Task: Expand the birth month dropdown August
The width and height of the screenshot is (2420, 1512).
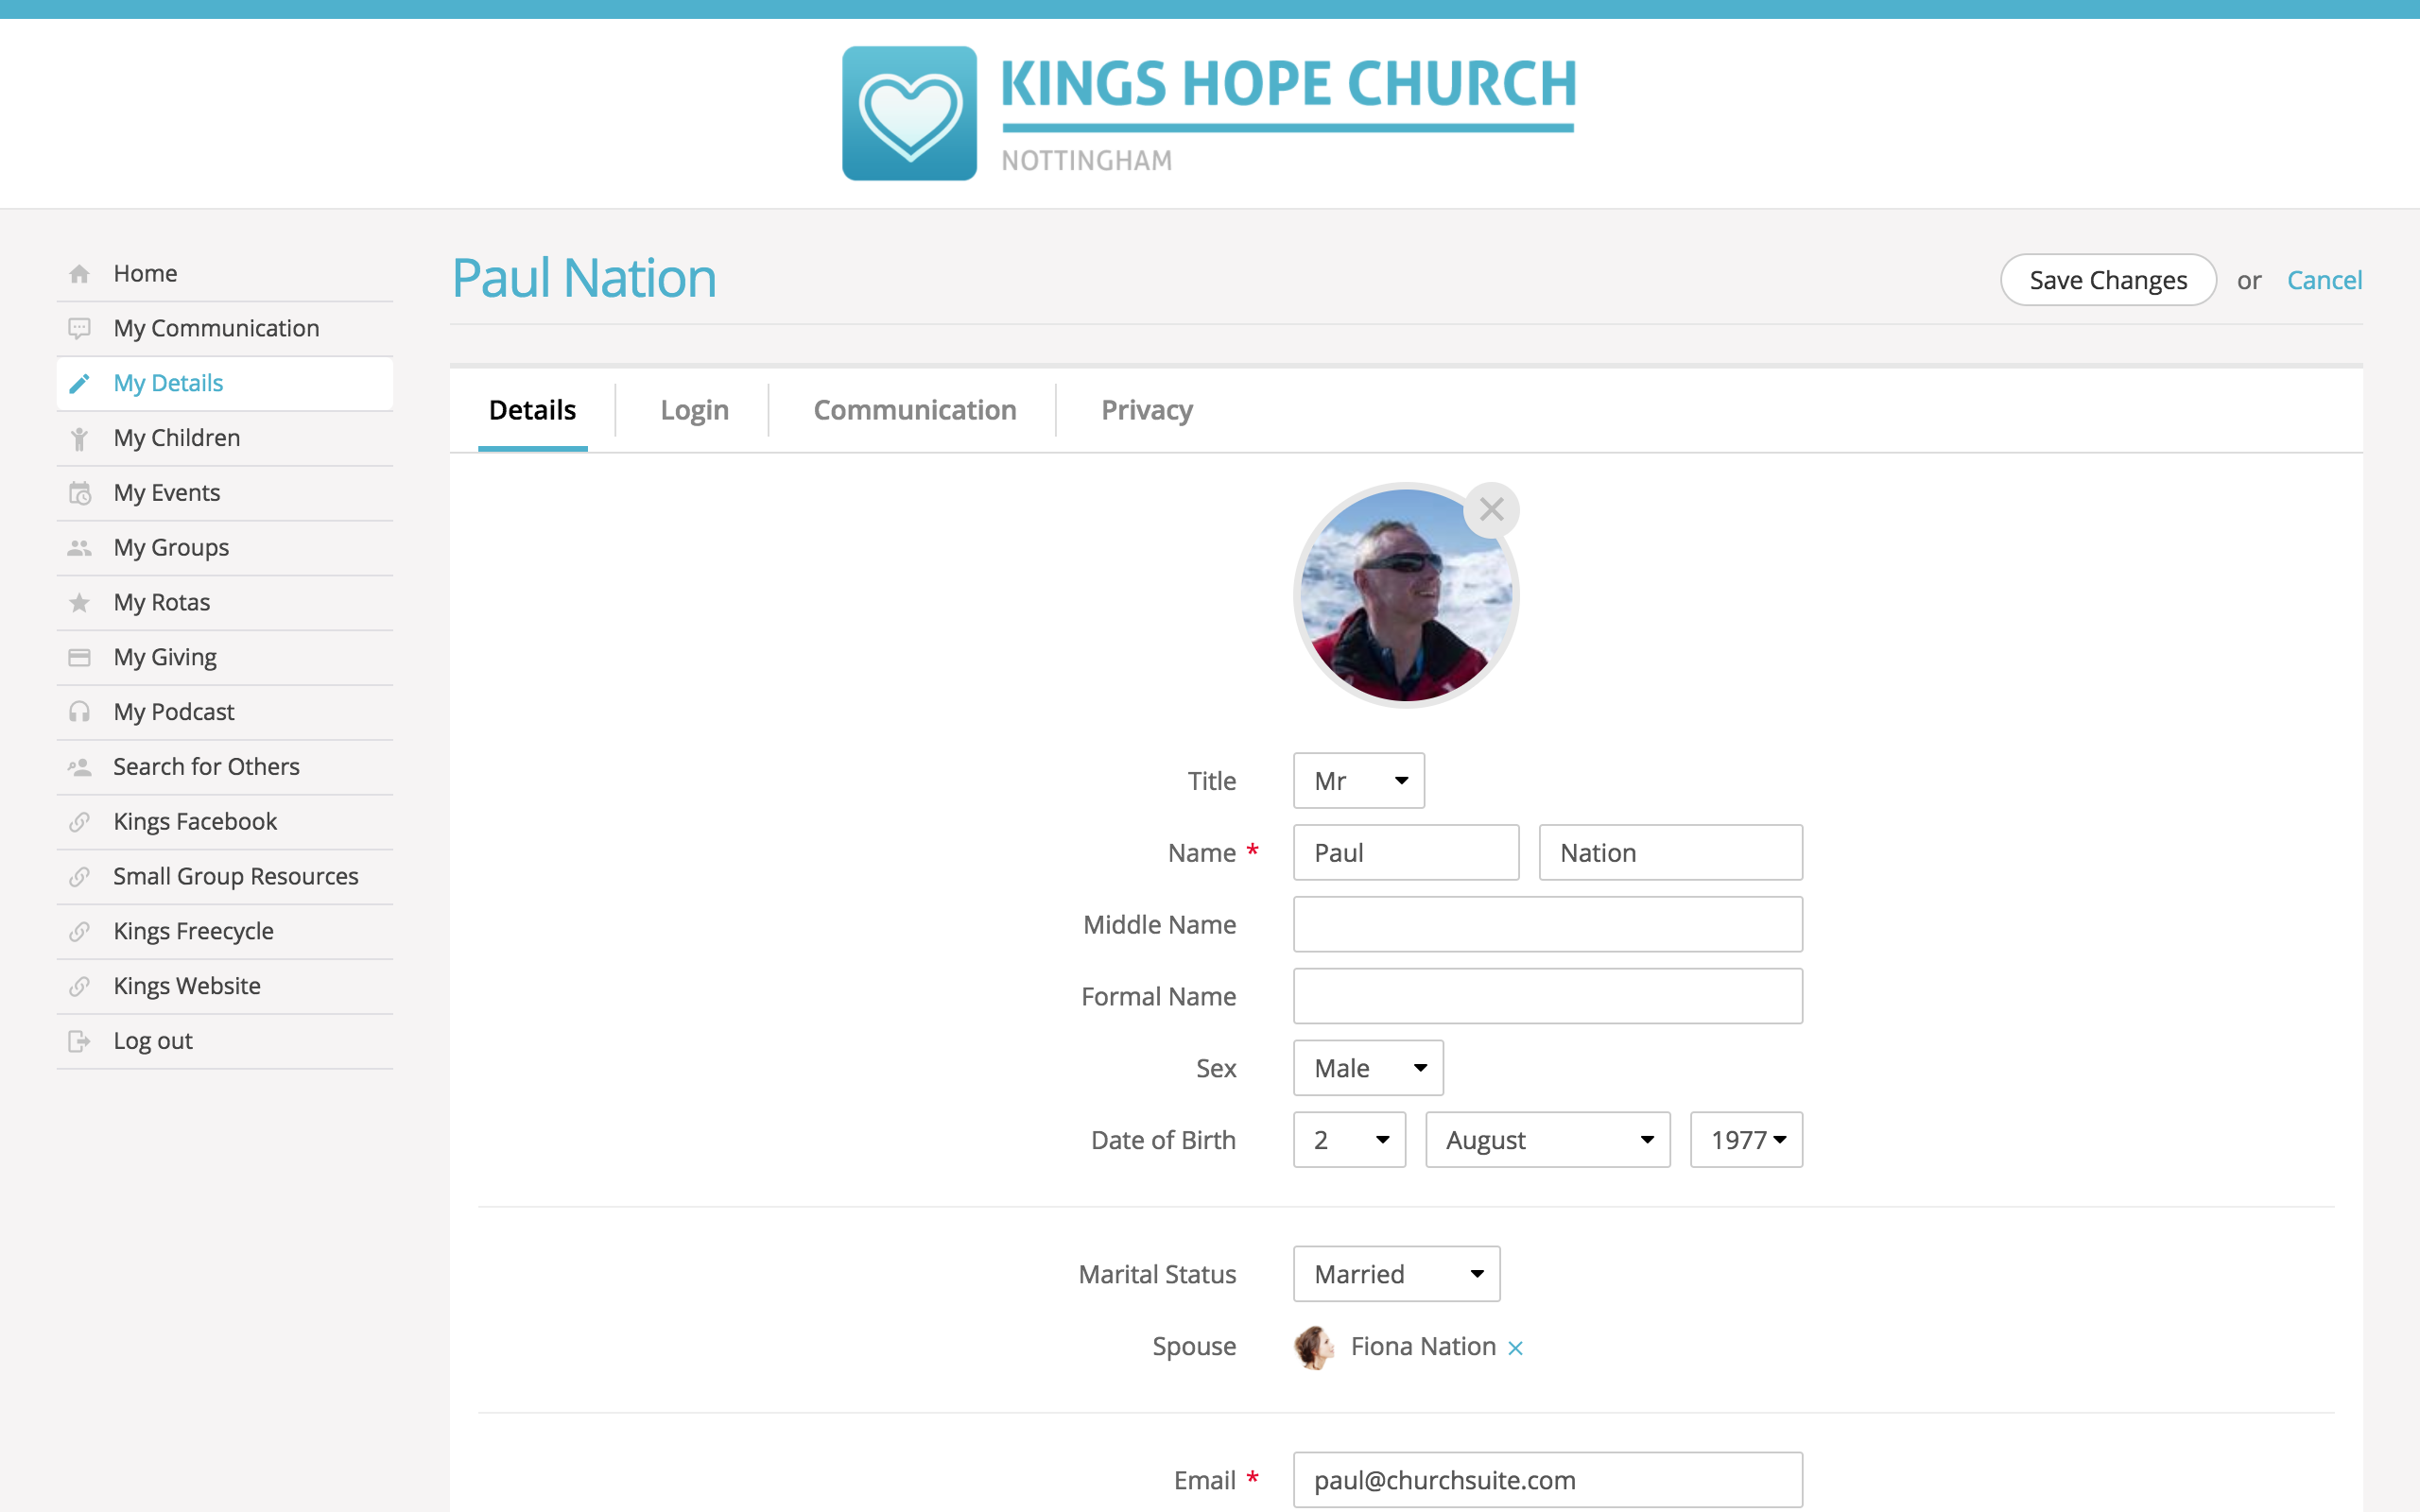Action: point(1546,1140)
